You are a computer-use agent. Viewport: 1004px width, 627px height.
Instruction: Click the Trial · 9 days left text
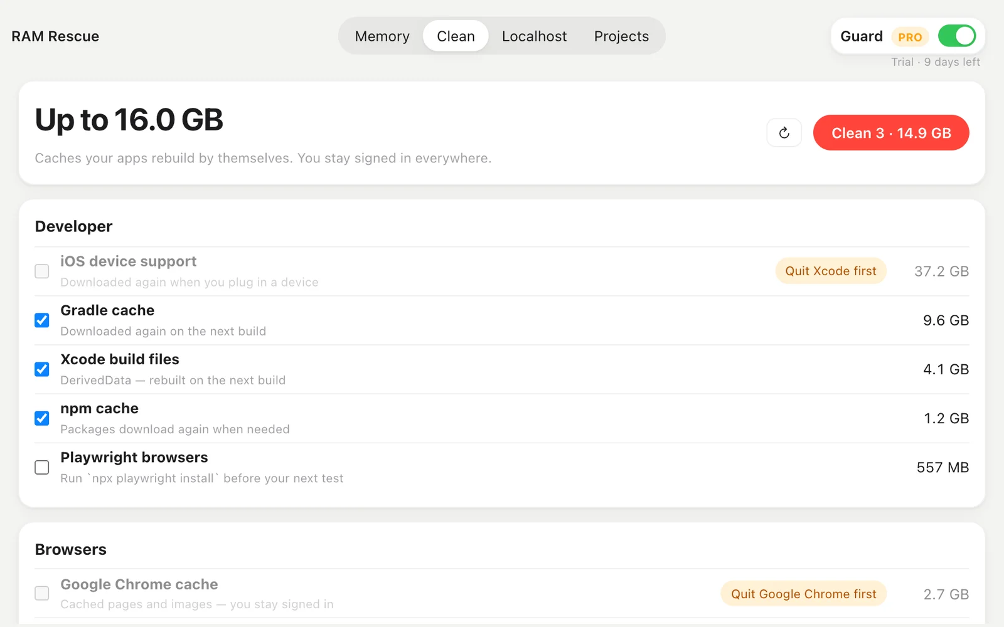click(x=936, y=62)
